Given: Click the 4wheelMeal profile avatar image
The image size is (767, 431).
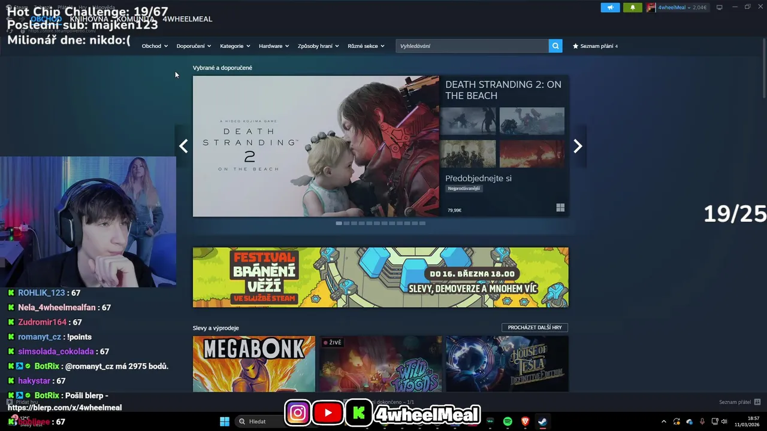Looking at the screenshot, I should click(651, 7).
